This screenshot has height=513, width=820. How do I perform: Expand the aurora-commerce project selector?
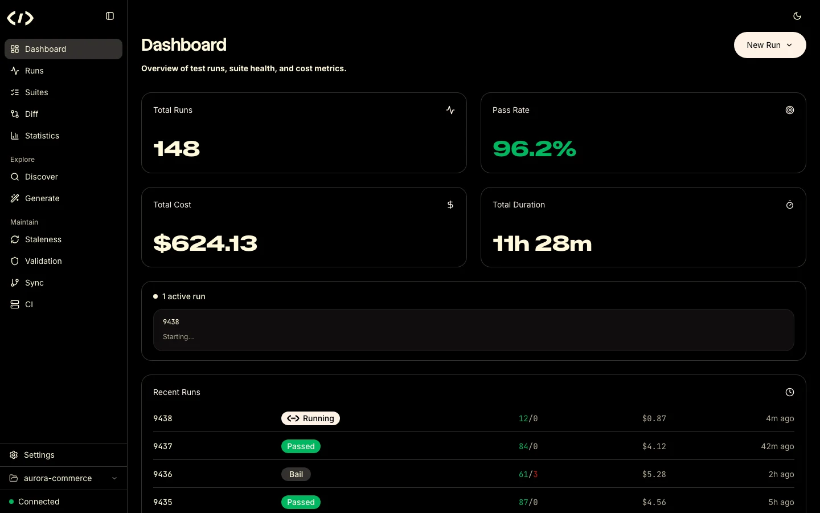63,478
